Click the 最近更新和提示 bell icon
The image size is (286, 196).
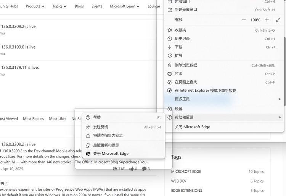tap(88, 145)
